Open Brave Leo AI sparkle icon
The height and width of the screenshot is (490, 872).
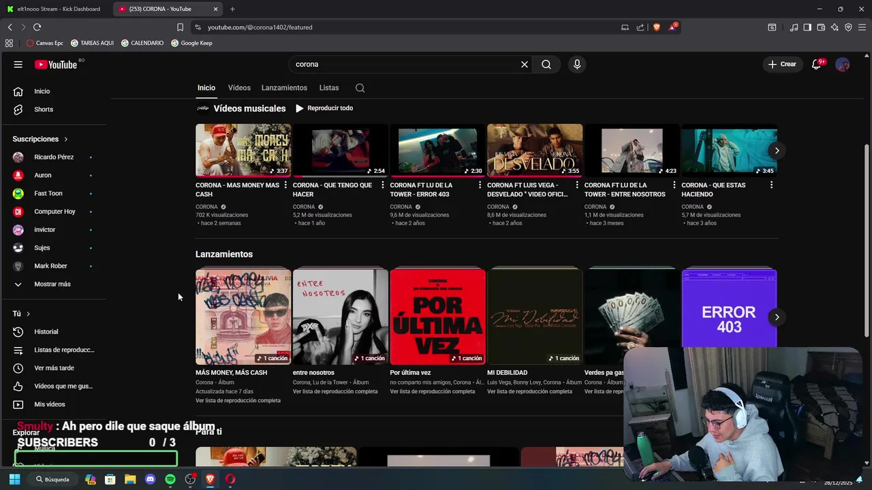(x=835, y=27)
